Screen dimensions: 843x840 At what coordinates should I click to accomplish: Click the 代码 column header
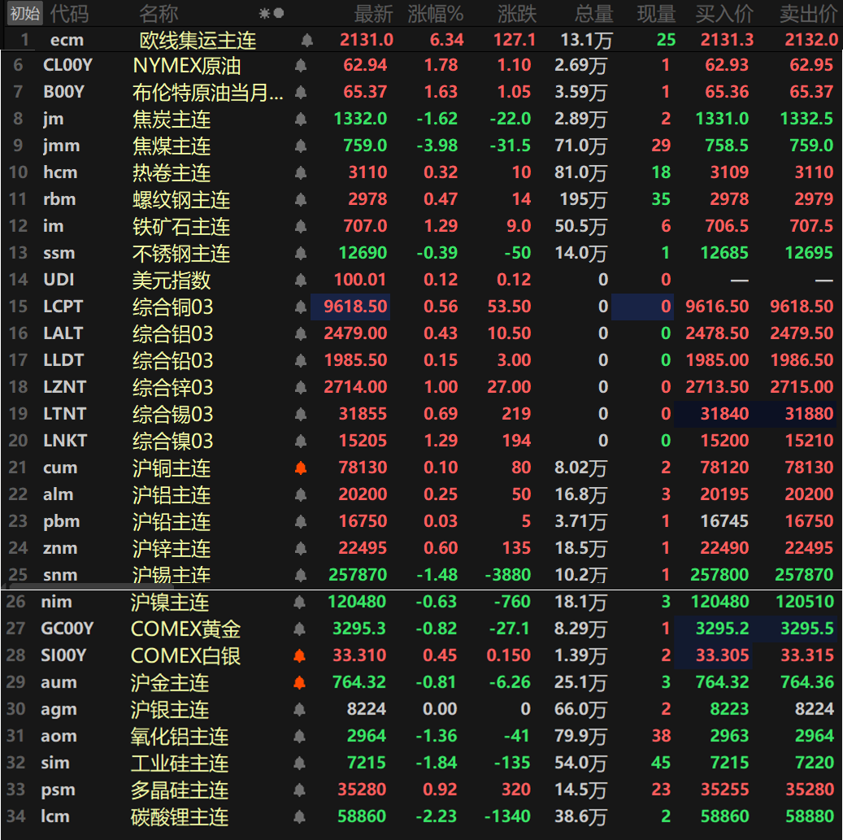click(x=69, y=13)
